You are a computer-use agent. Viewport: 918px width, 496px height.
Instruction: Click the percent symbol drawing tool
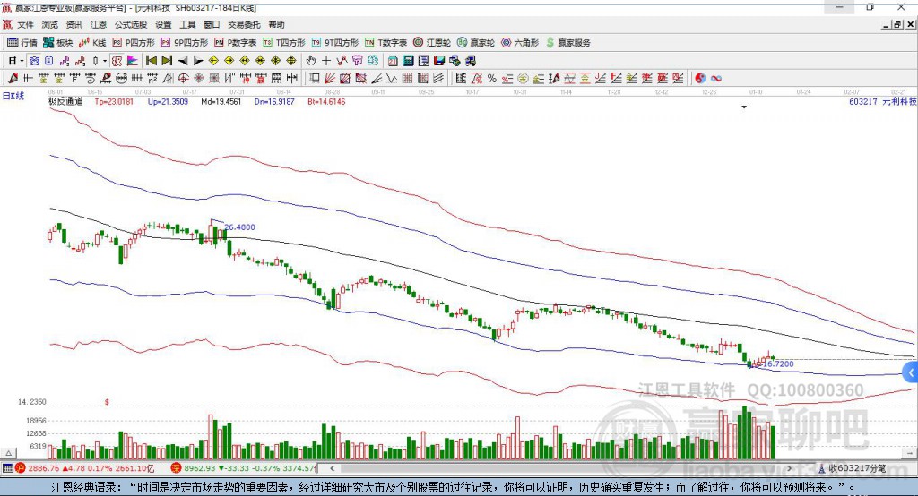point(492,79)
